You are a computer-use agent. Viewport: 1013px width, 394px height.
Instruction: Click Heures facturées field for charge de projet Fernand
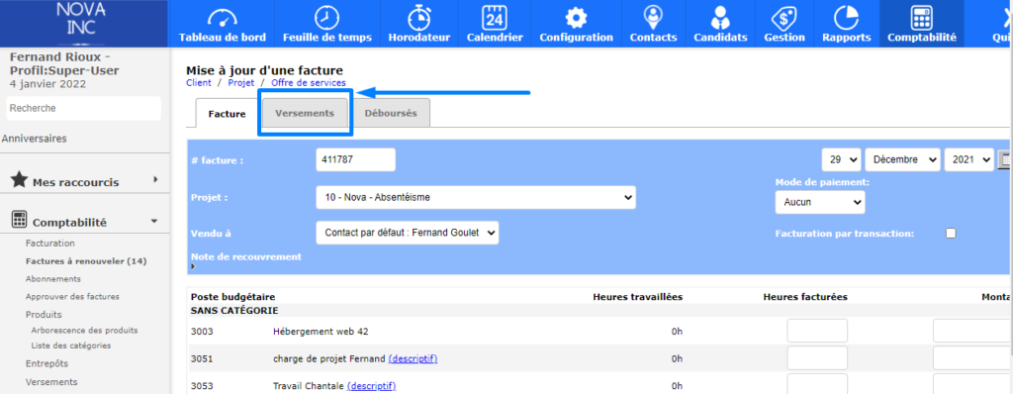(x=816, y=358)
